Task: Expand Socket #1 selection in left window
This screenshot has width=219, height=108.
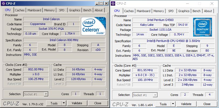Action: point(46,94)
